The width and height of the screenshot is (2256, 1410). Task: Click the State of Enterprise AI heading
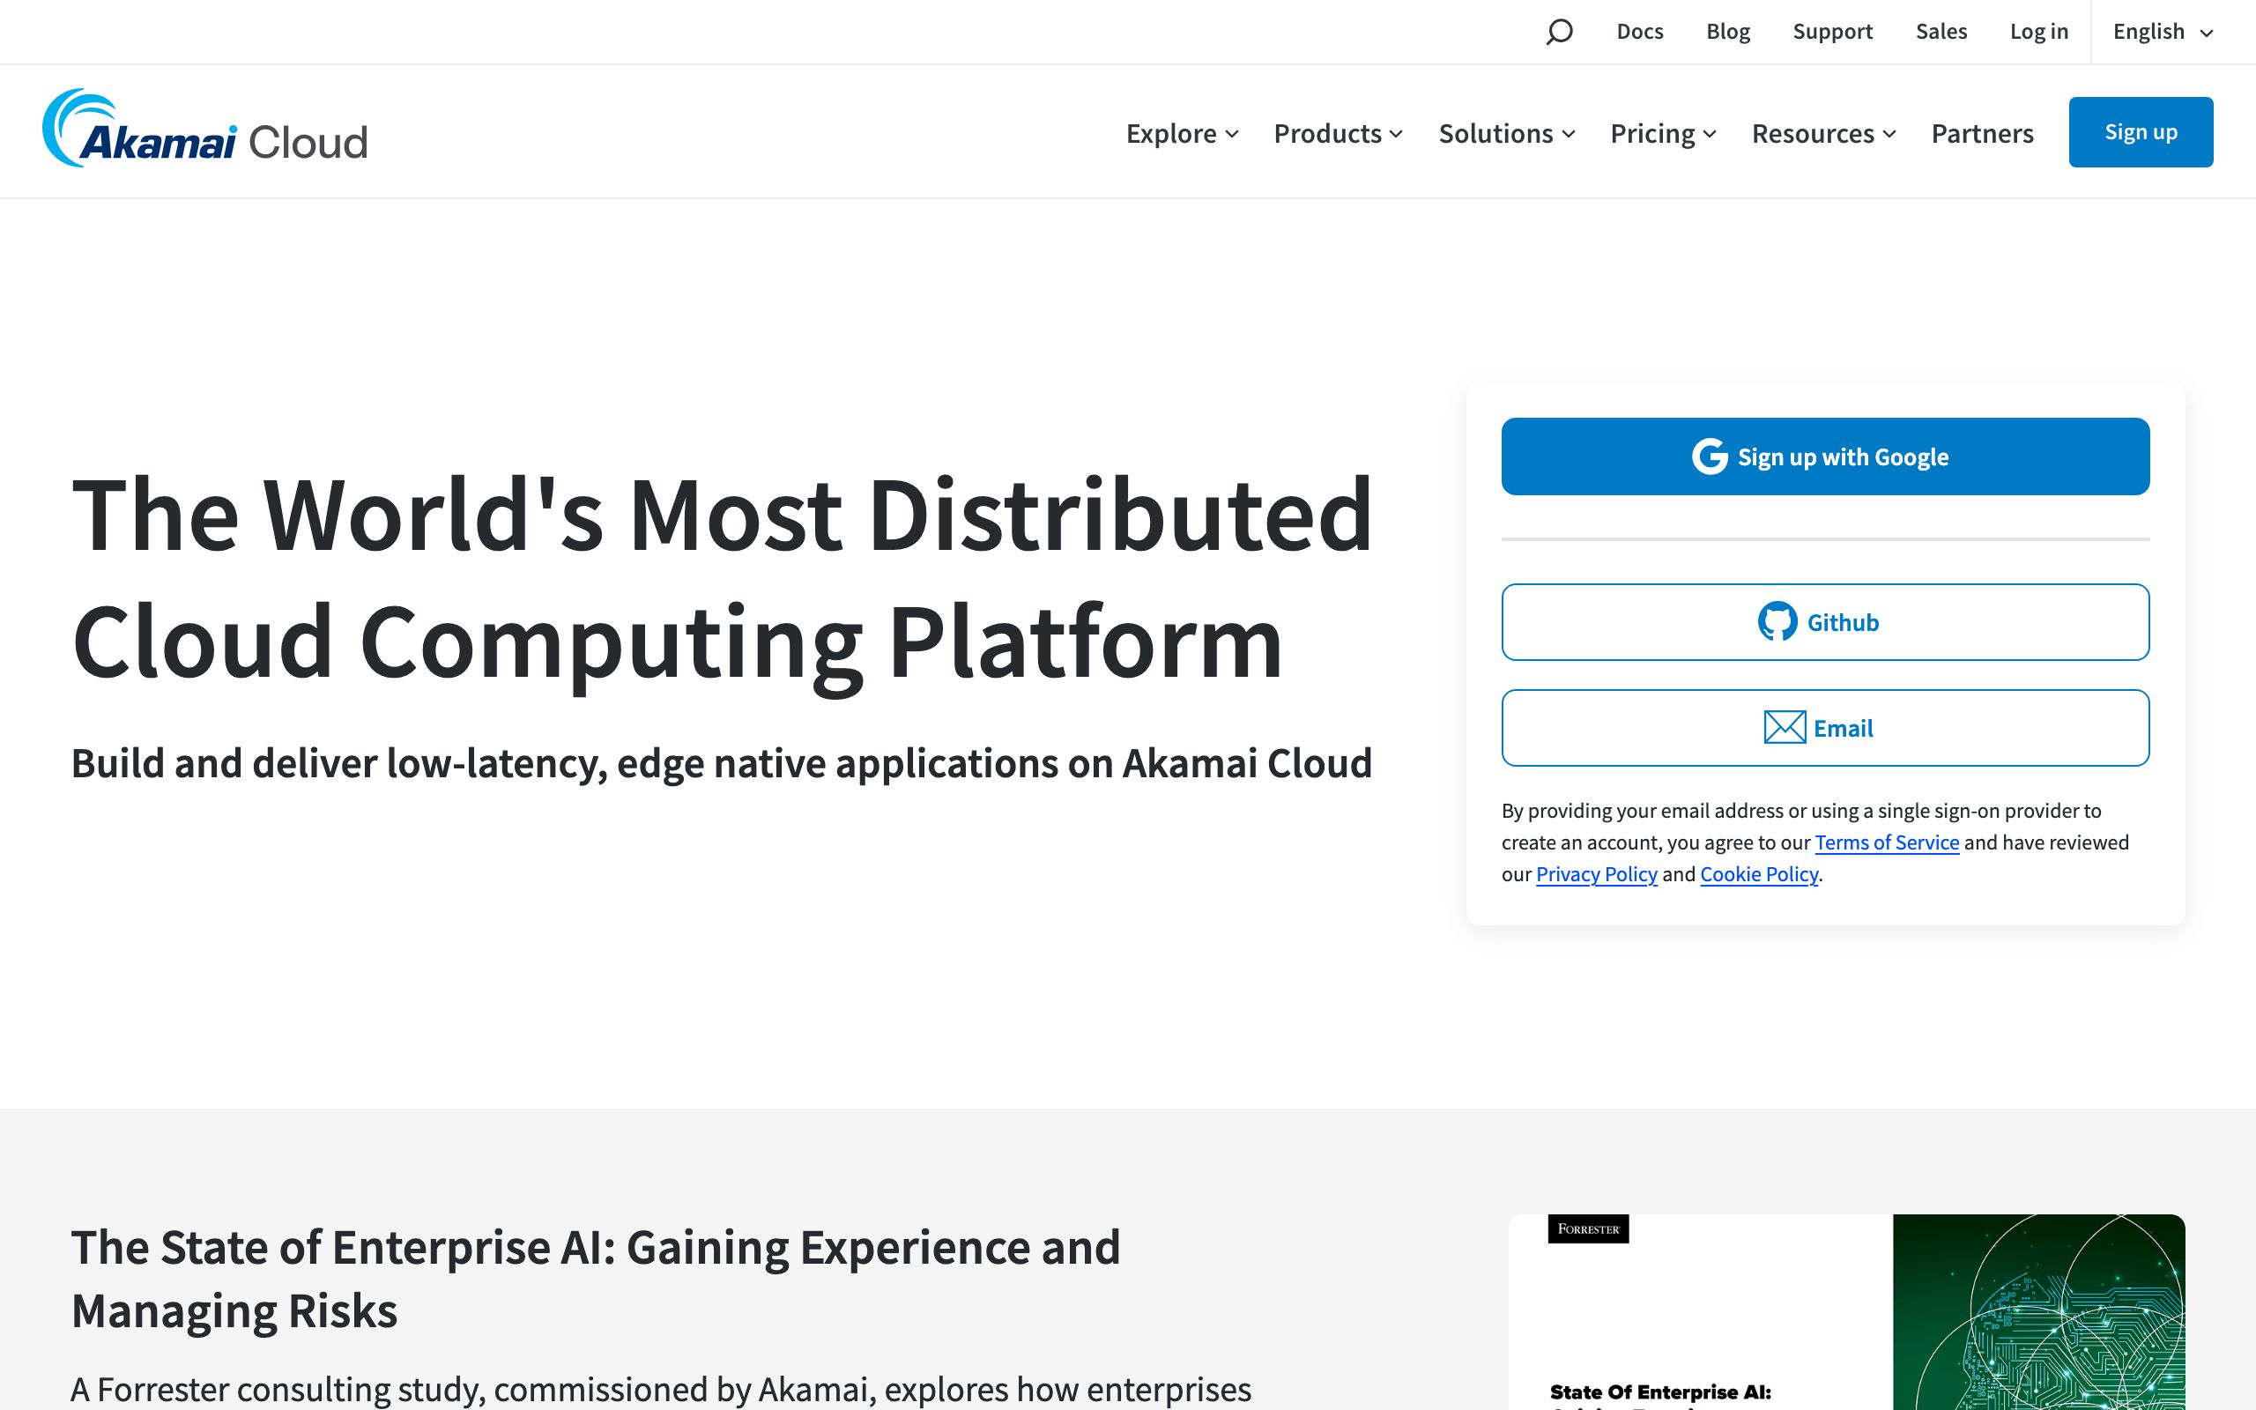tap(596, 1279)
